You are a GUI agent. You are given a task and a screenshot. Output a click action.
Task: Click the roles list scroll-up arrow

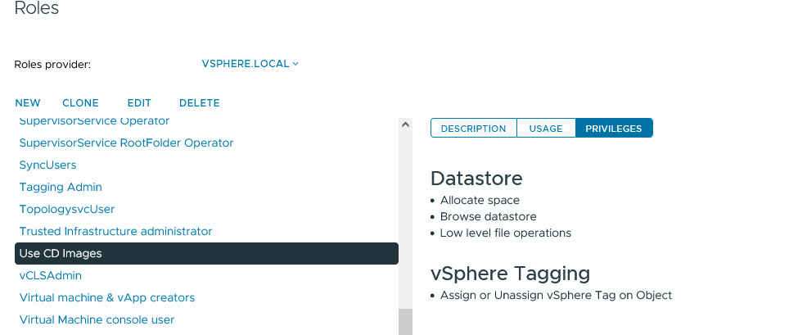pos(405,124)
